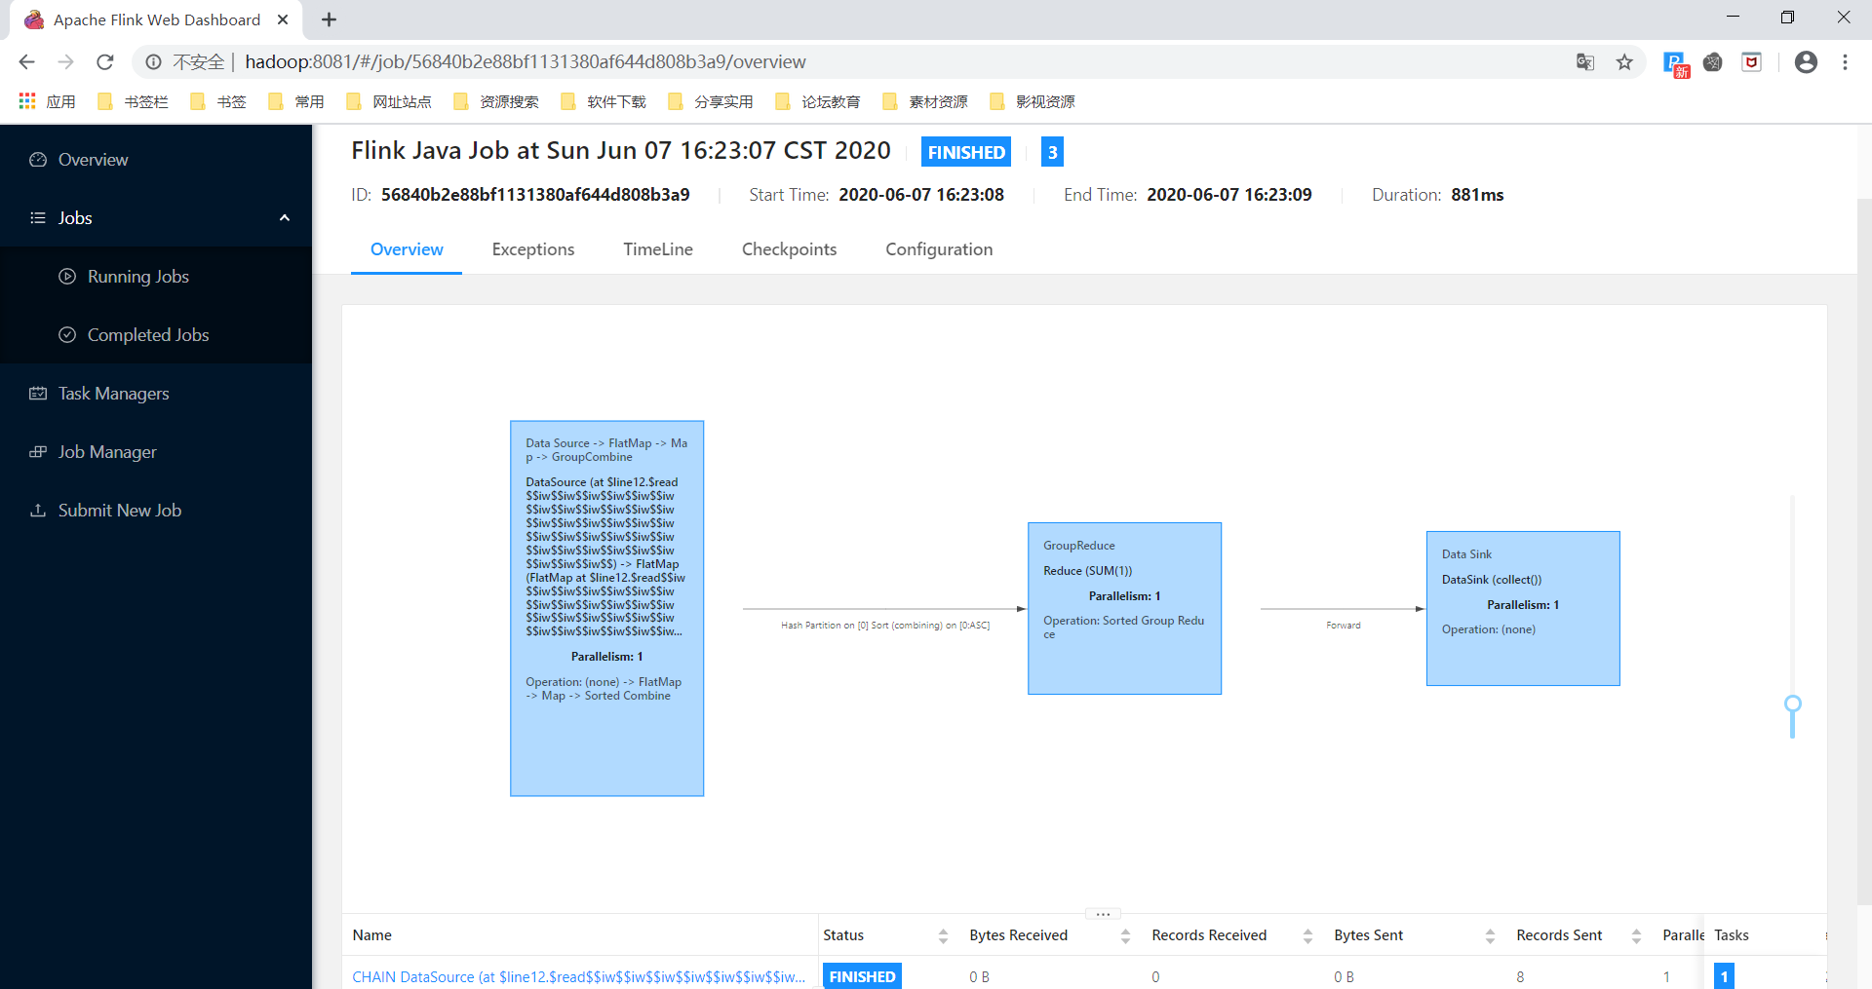Open the CHAIN DataSource row link

(x=578, y=976)
